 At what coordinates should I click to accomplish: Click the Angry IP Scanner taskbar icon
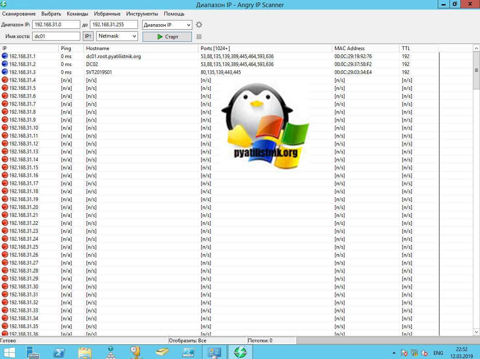240,352
